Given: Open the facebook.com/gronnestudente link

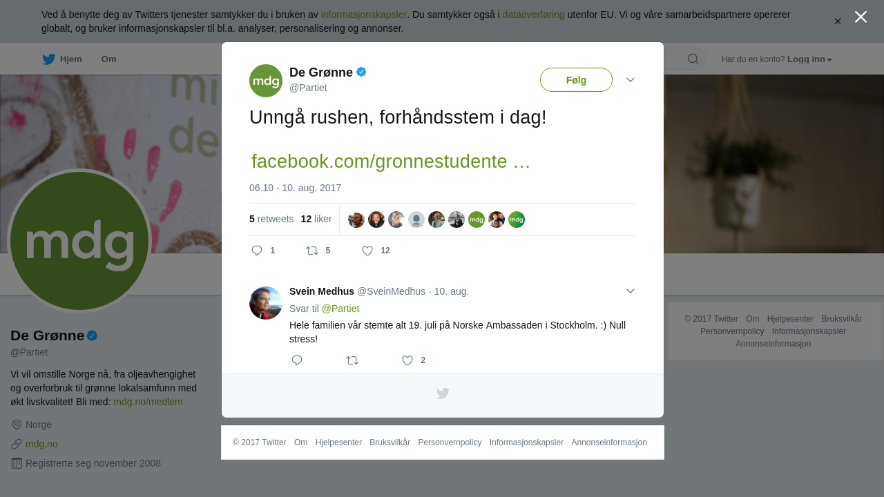Looking at the screenshot, I should point(391,162).
